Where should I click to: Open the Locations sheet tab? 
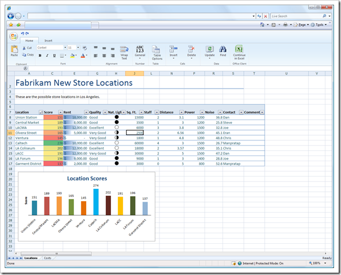31,258
